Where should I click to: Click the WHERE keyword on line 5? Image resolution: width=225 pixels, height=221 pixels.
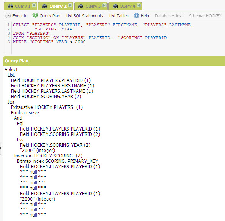[x=20, y=42]
